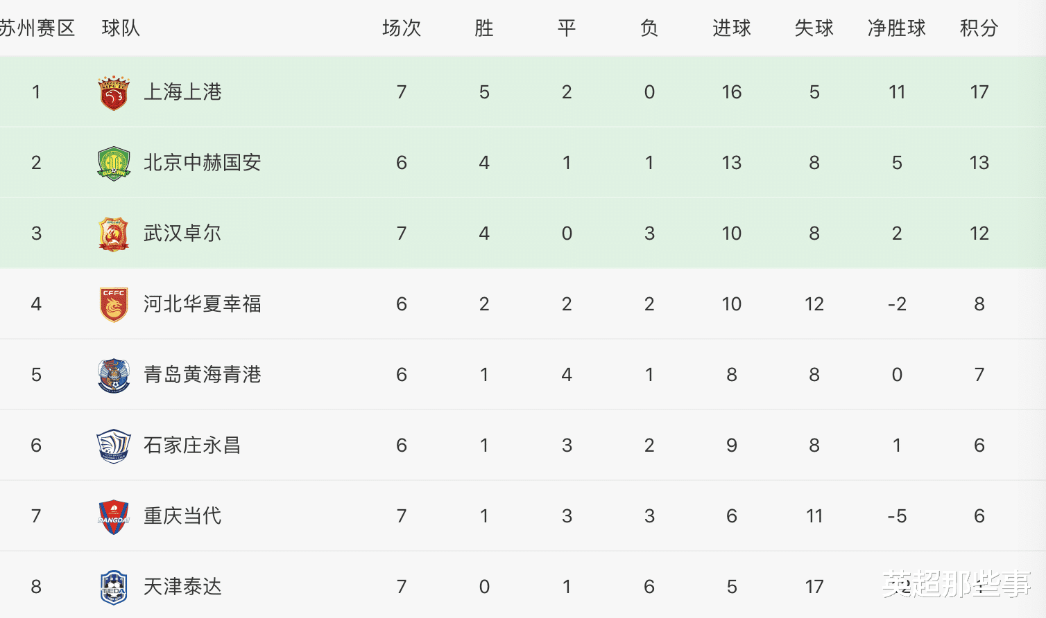Click the 球队 team column header

click(x=121, y=28)
